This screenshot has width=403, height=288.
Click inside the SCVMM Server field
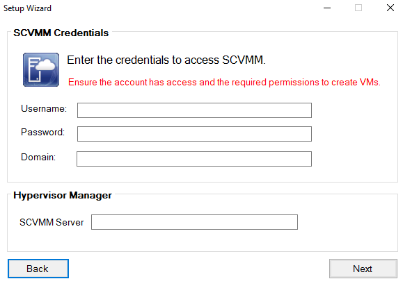[x=194, y=222]
